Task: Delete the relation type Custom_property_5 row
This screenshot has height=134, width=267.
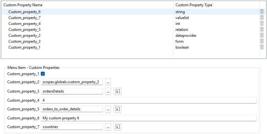Action: pyautogui.click(x=262, y=29)
